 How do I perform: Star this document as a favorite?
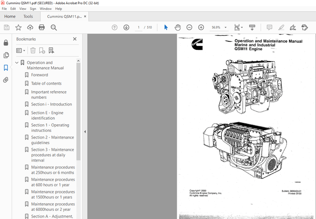18,28
